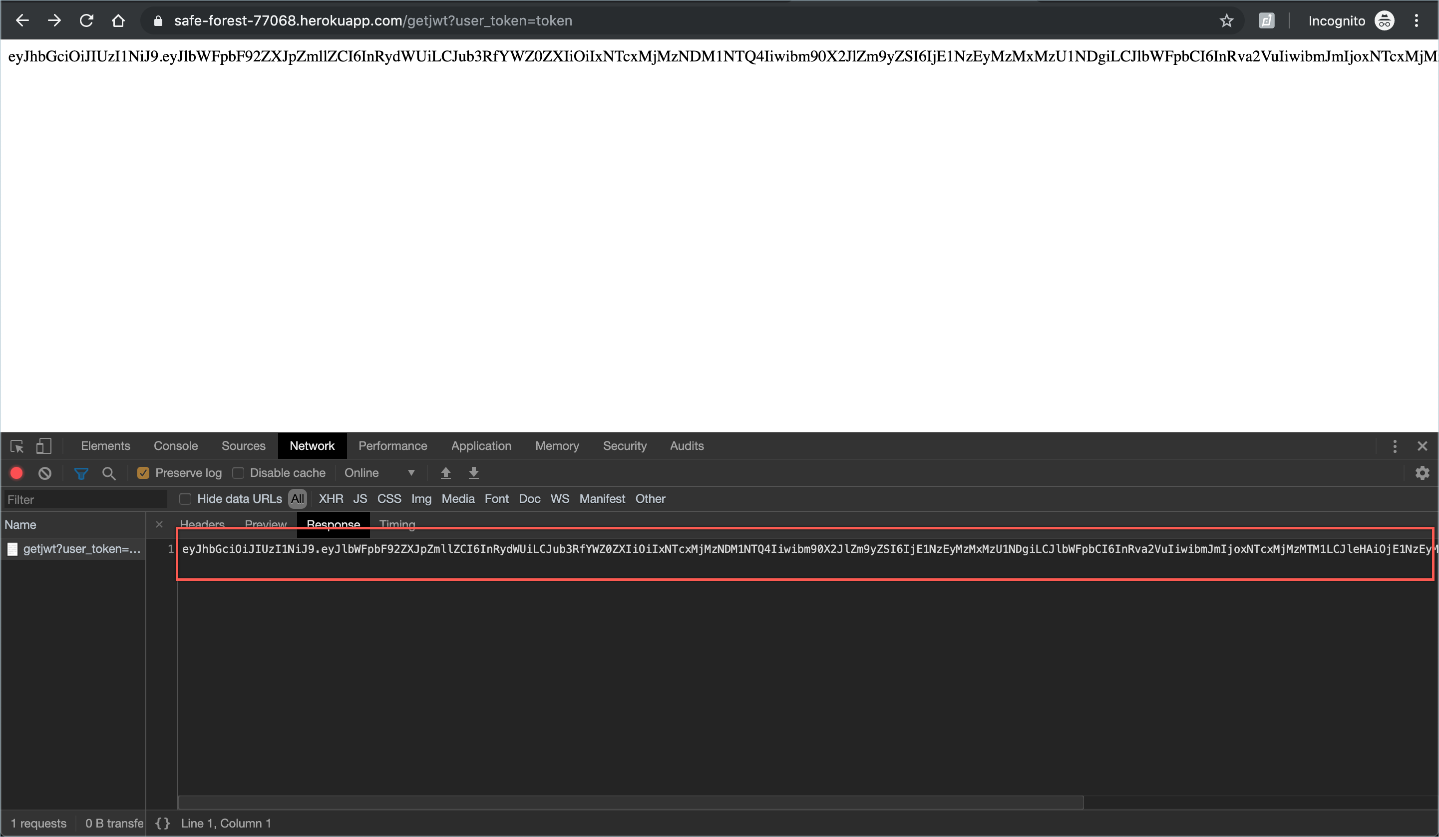Click the export HAR download icon
Viewport: 1439px width, 837px height.
pos(473,473)
